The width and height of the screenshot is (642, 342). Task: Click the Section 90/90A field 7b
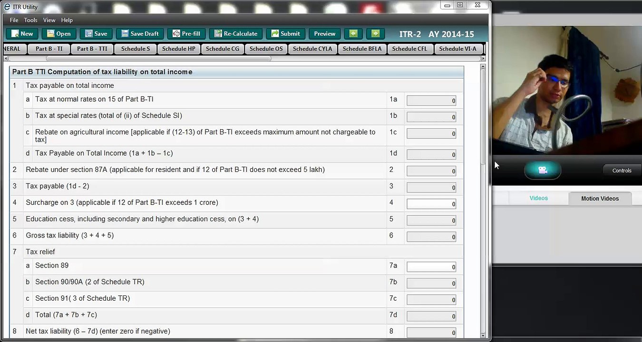pyautogui.click(x=431, y=283)
